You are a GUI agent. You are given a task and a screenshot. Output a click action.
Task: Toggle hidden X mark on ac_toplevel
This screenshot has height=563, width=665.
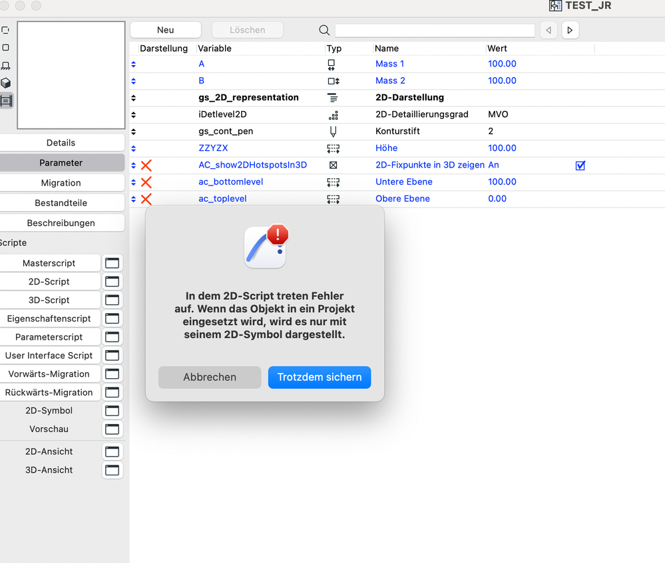point(146,199)
